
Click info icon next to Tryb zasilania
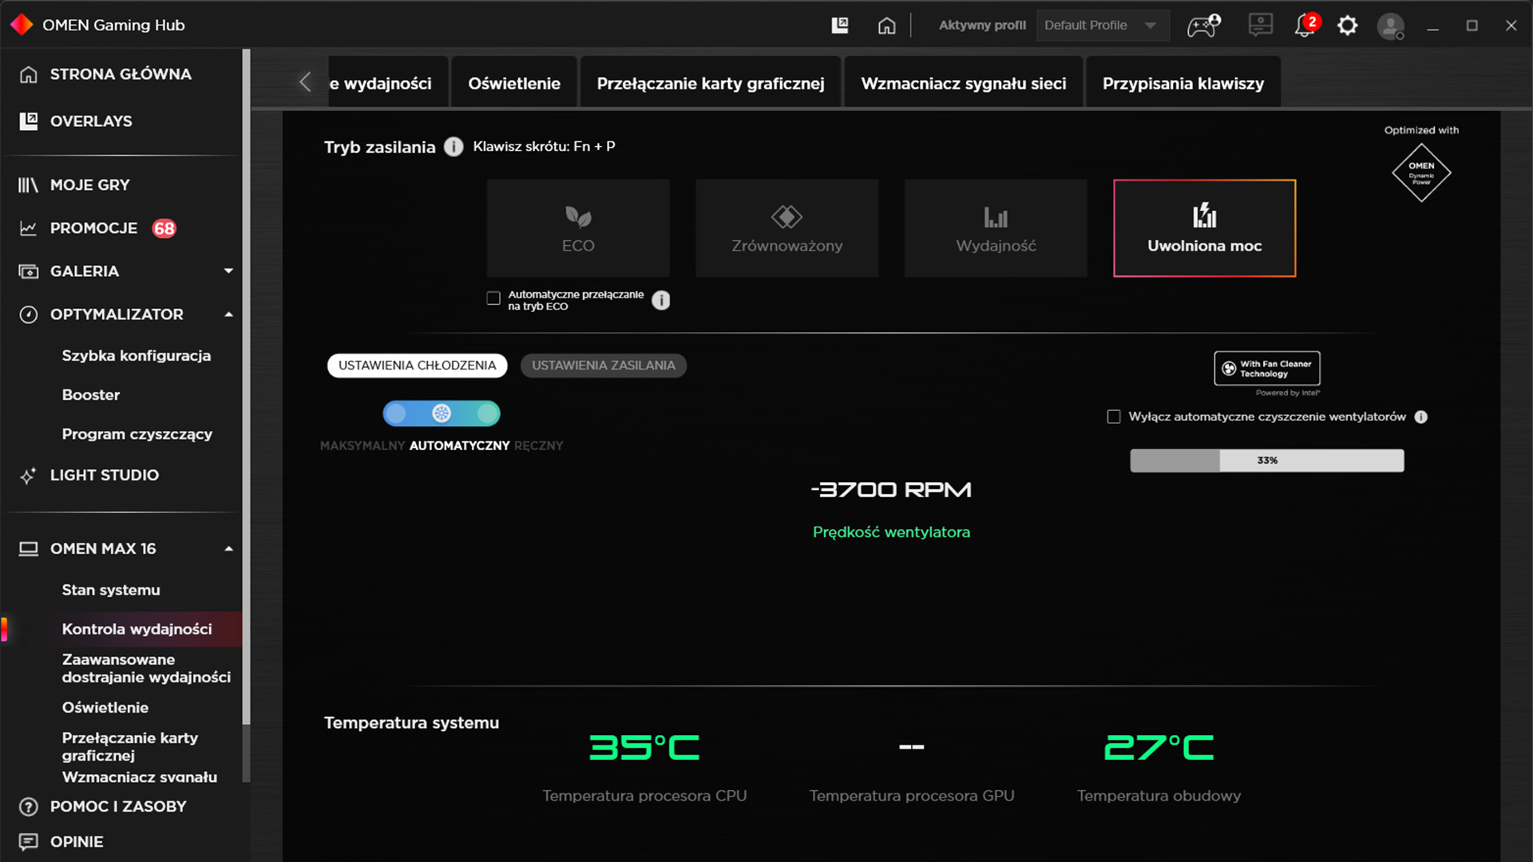click(454, 147)
